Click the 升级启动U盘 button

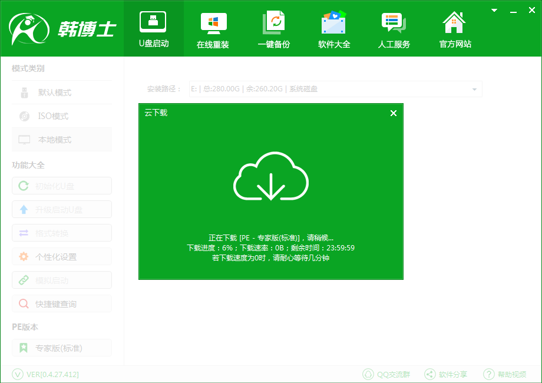tap(62, 210)
